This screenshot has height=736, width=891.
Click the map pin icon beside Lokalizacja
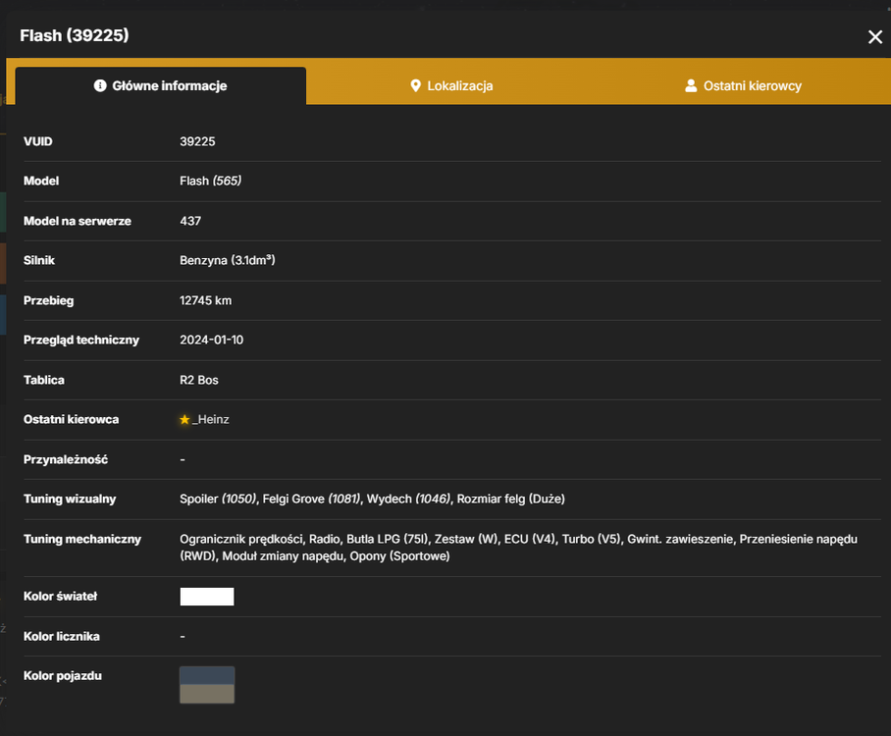coord(415,85)
